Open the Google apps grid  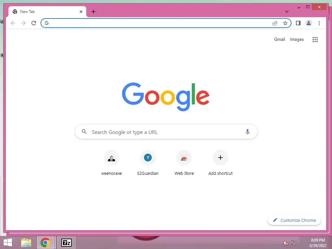315,39
